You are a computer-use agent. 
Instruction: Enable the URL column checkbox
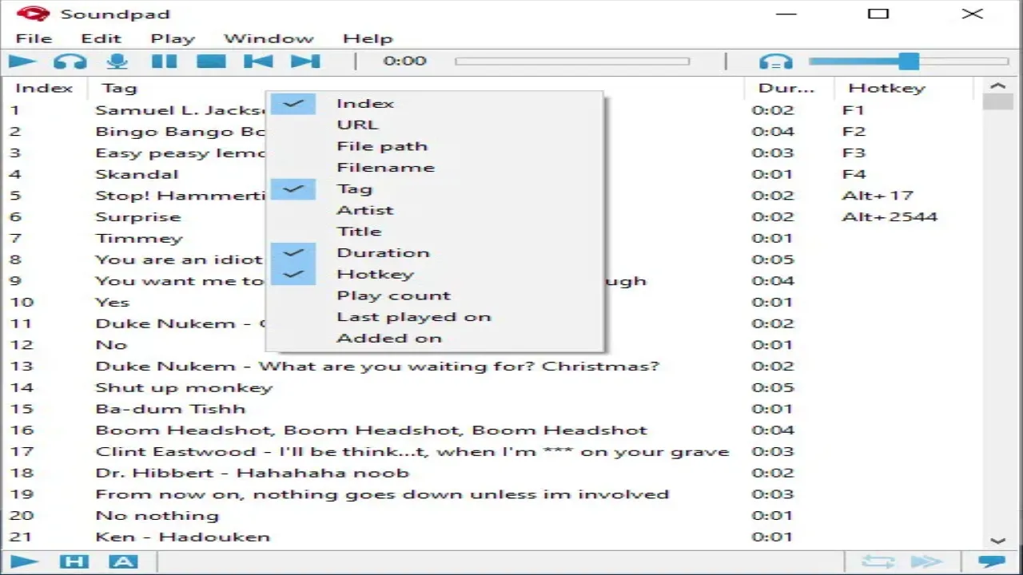tap(358, 125)
